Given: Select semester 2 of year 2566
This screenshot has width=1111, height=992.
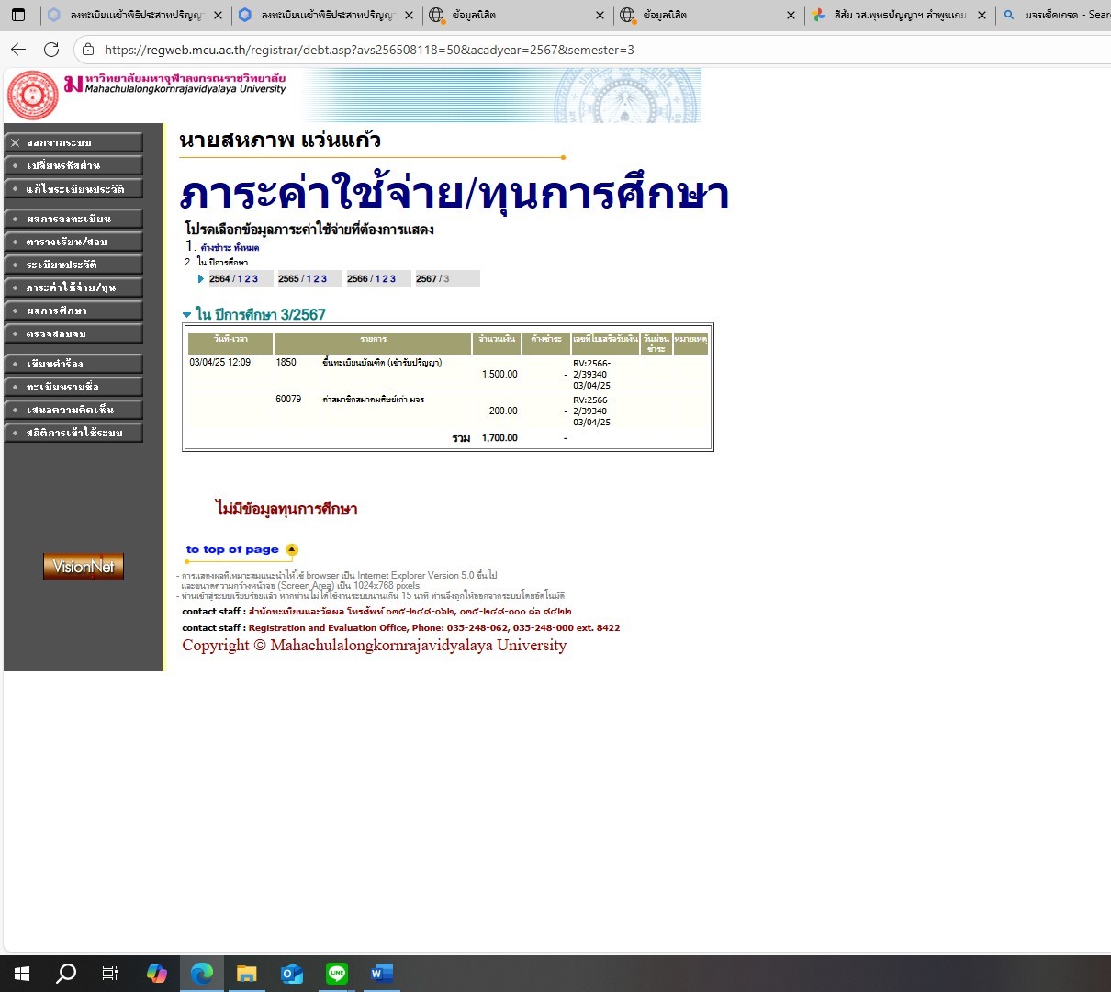Looking at the screenshot, I should click(x=385, y=279).
